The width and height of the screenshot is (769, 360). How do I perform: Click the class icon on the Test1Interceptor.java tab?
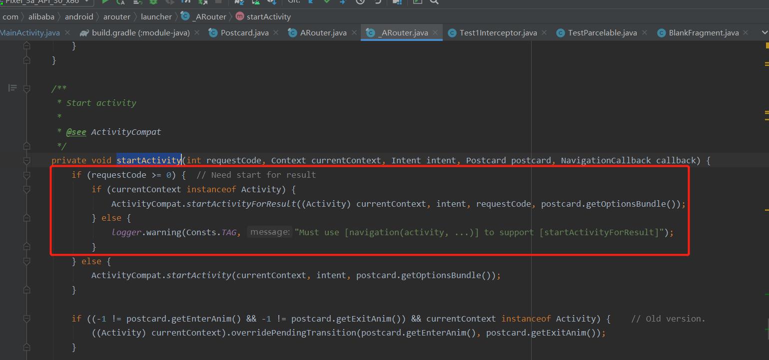[452, 33]
